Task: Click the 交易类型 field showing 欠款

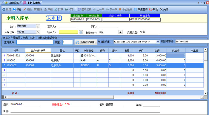Action: click(149, 32)
